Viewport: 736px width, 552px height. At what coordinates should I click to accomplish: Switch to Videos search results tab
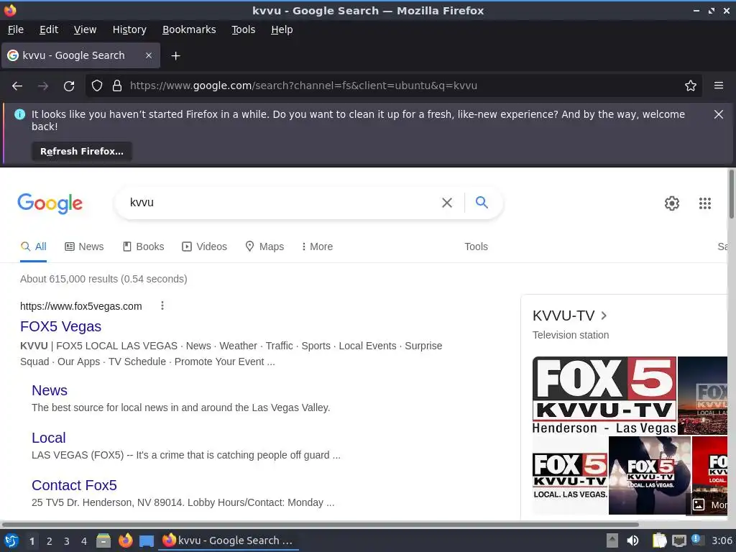point(204,247)
